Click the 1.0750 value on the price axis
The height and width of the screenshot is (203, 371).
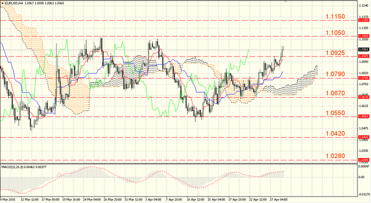(x=363, y=84)
